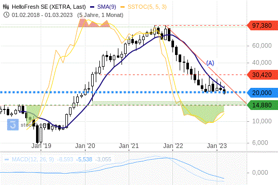Click the Jan '23 time axis marker
The height and width of the screenshot is (185, 278).
pos(217,146)
